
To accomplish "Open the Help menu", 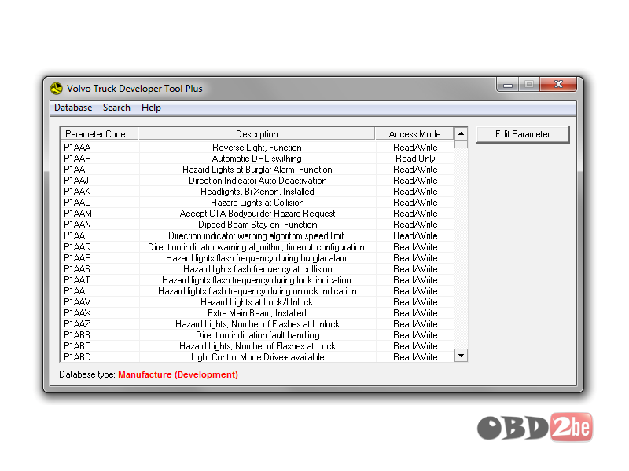I will coord(151,108).
